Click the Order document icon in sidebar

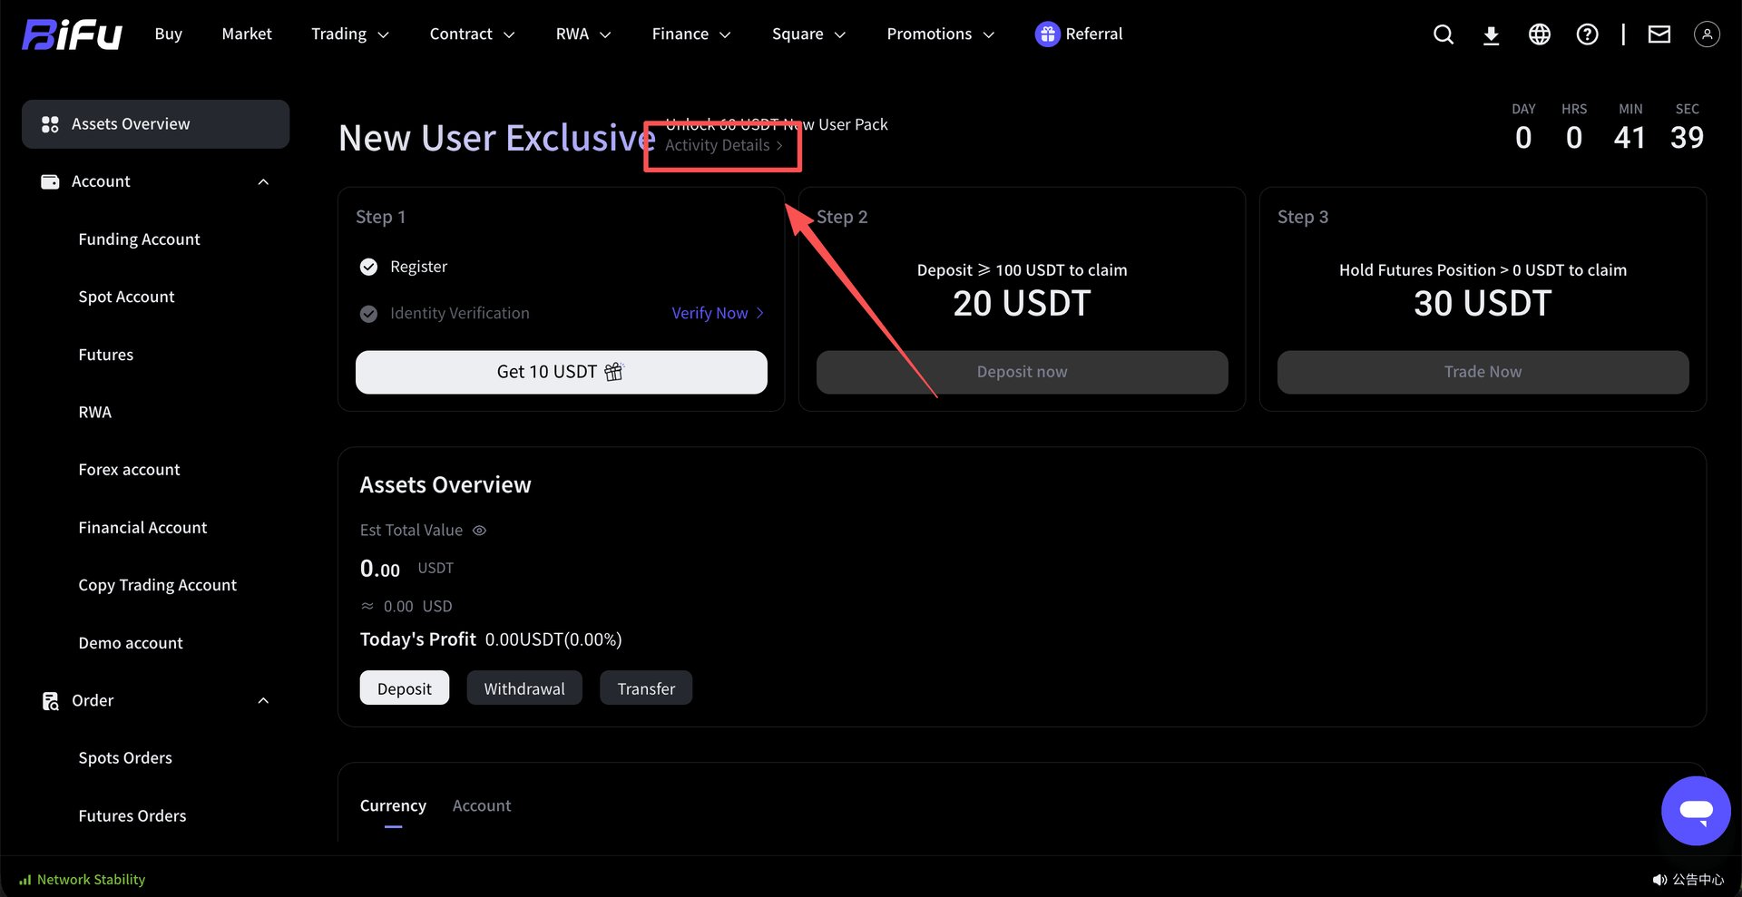tap(50, 701)
